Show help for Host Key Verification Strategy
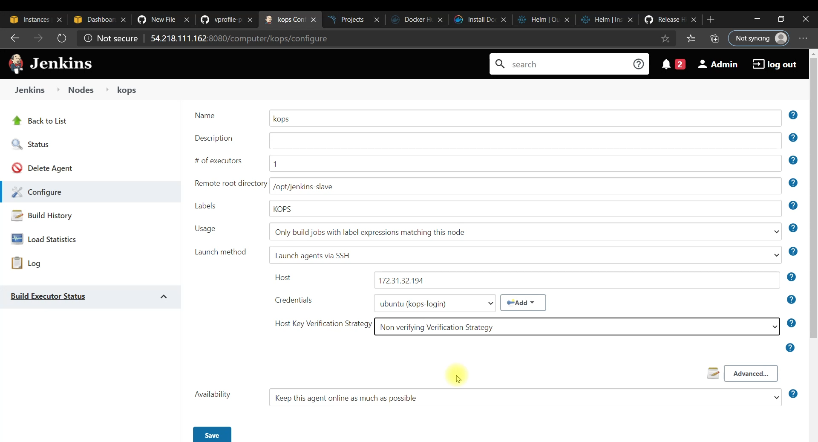 click(791, 323)
